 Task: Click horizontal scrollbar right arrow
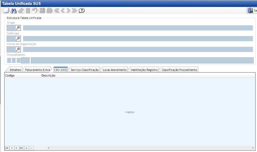pyautogui.click(x=253, y=148)
